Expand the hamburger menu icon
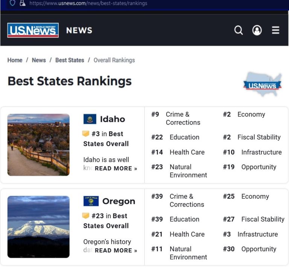Viewport: 289px width, 269px height. (x=276, y=30)
